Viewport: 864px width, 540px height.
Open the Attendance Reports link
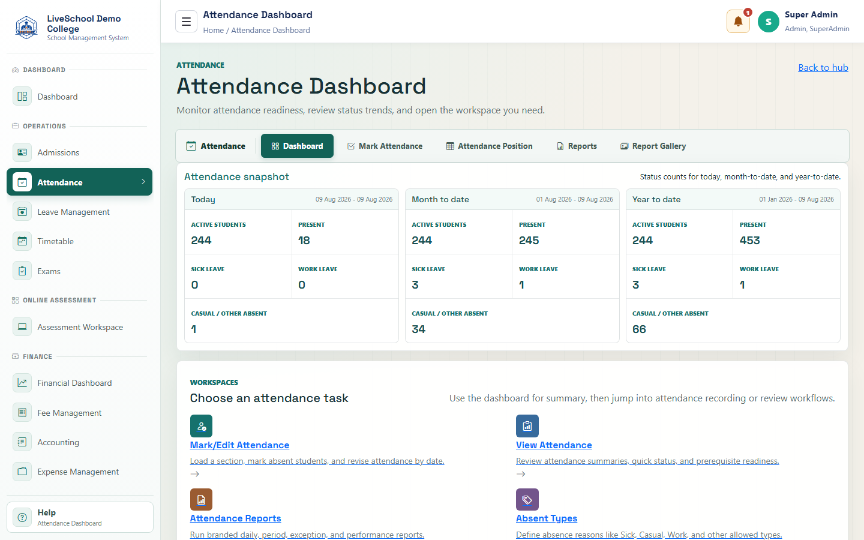point(235,518)
